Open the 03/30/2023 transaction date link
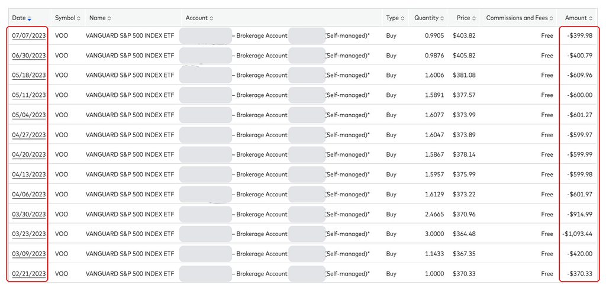 [29, 215]
